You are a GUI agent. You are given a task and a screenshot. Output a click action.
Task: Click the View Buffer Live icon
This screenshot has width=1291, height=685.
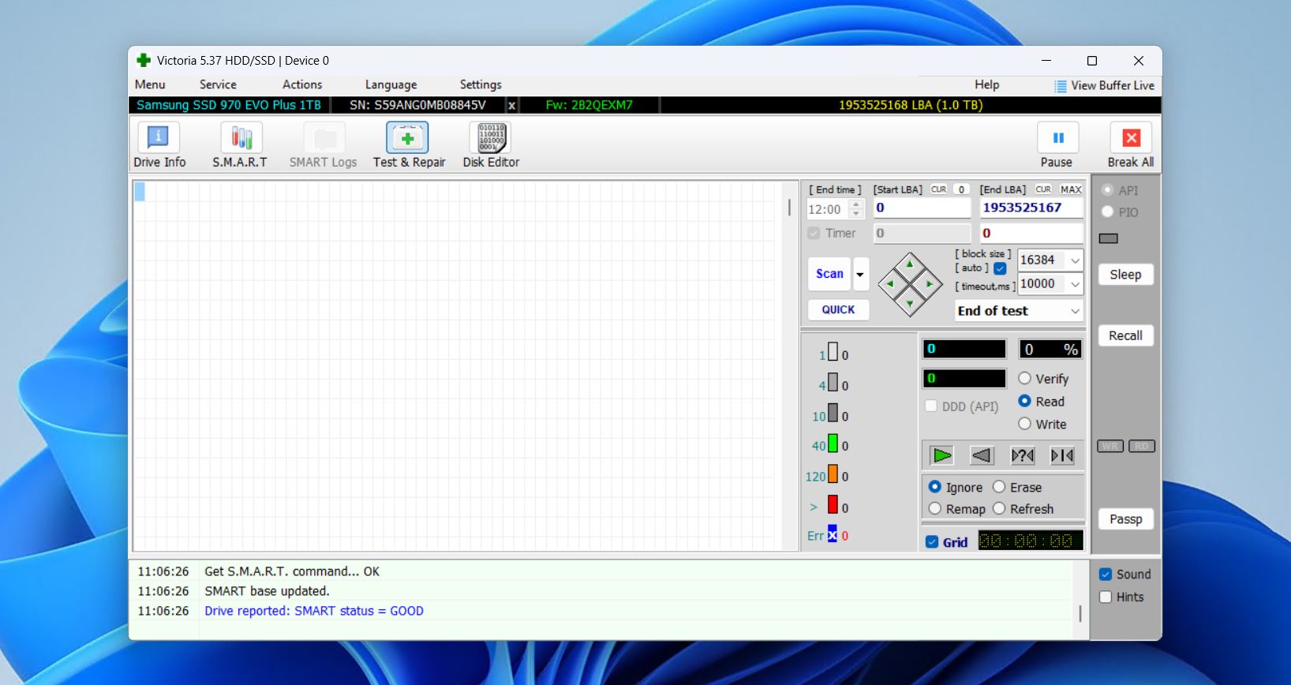click(1061, 86)
